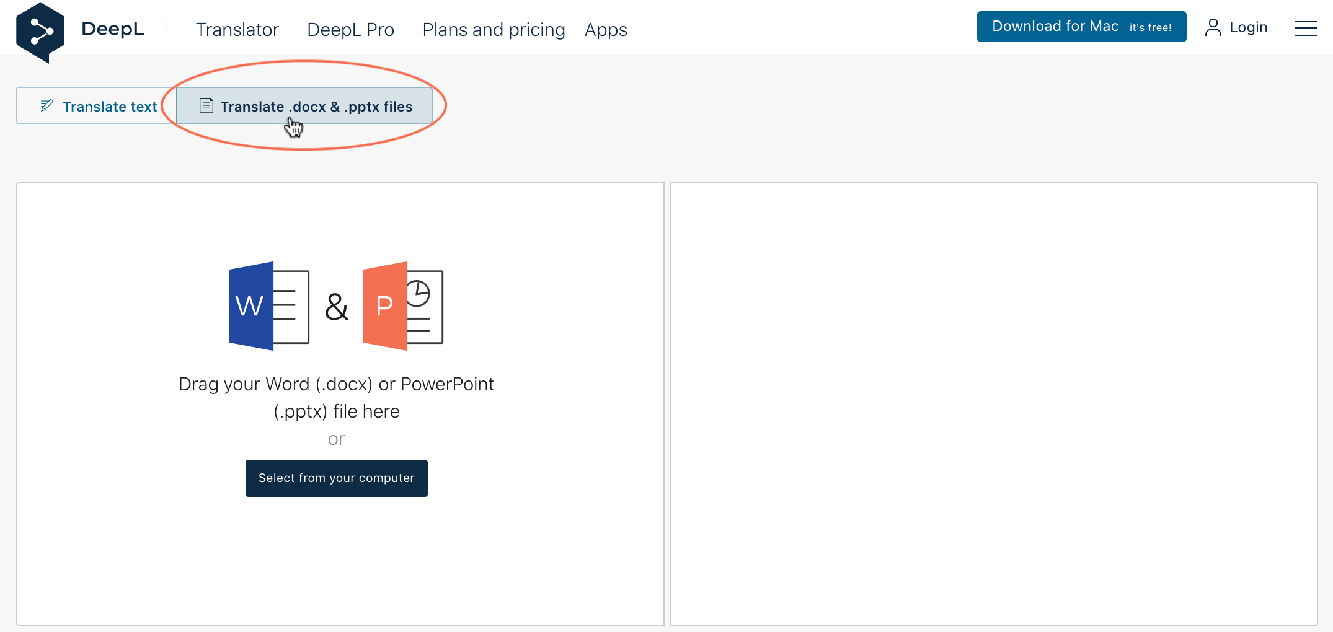Open the hamburger menu
This screenshot has height=632, width=1333.
click(1305, 29)
